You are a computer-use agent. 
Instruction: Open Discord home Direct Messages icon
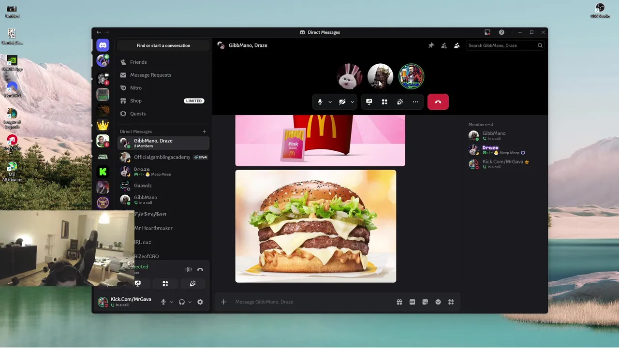coord(103,45)
